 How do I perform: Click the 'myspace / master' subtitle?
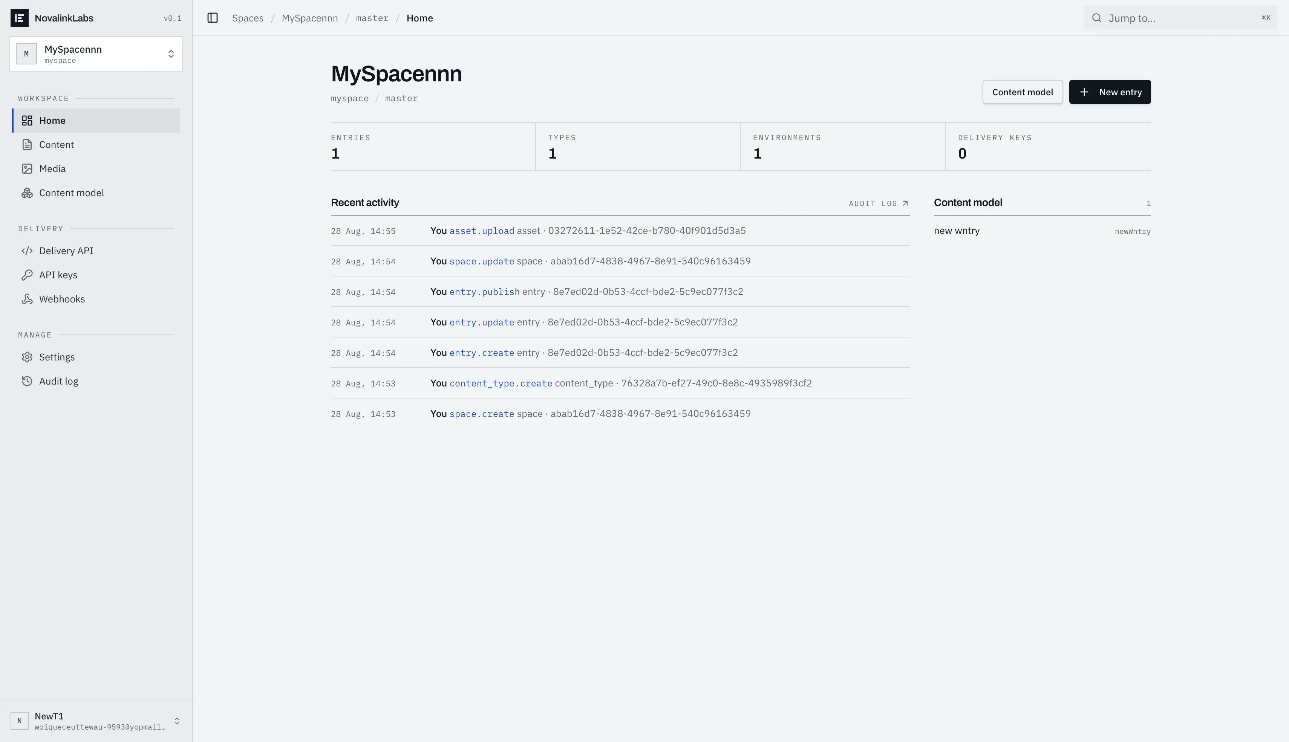[x=374, y=98]
